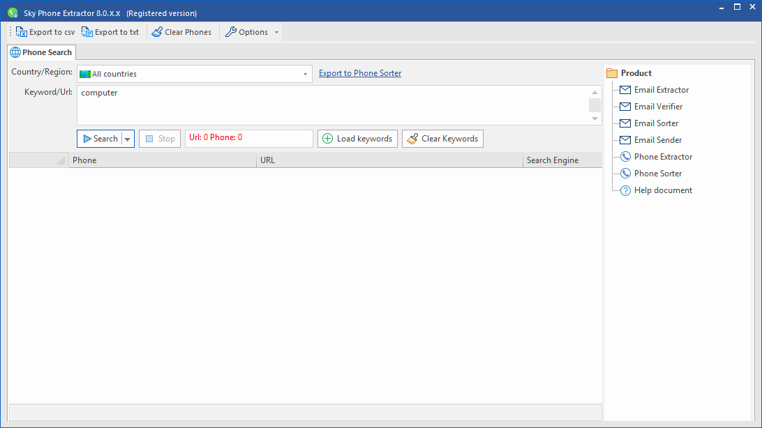
Task: Start the Search button
Action: (100, 139)
